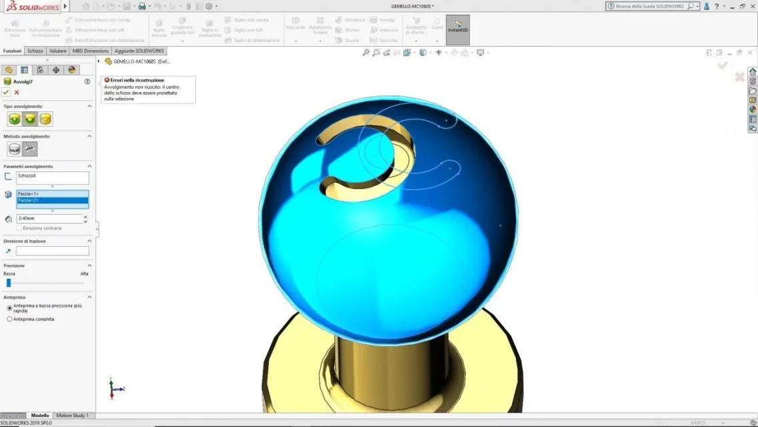Enable the Direzione contraria checkbox
This screenshot has height=427, width=758.
click(19, 228)
